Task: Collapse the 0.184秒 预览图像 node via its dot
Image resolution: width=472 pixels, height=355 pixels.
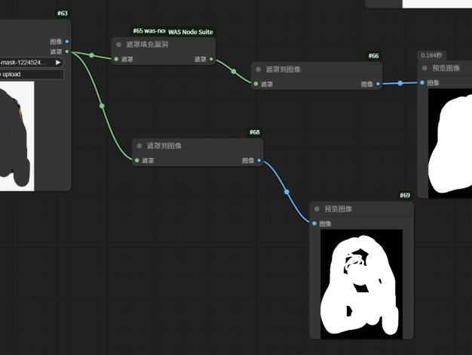Action: point(424,68)
